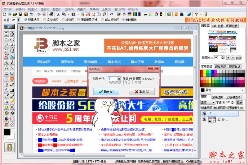Click the scissors cut icon

[58, 14]
